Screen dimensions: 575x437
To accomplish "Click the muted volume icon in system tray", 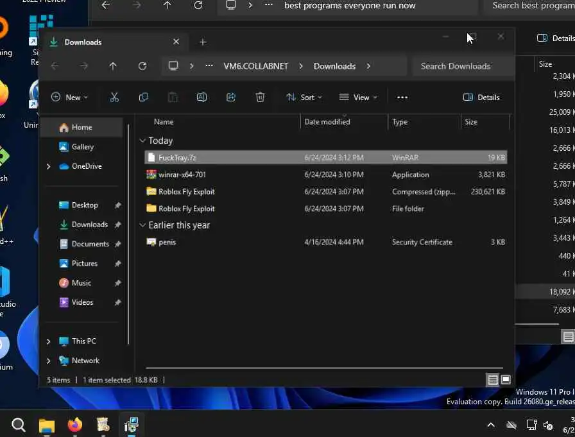I will (x=548, y=425).
